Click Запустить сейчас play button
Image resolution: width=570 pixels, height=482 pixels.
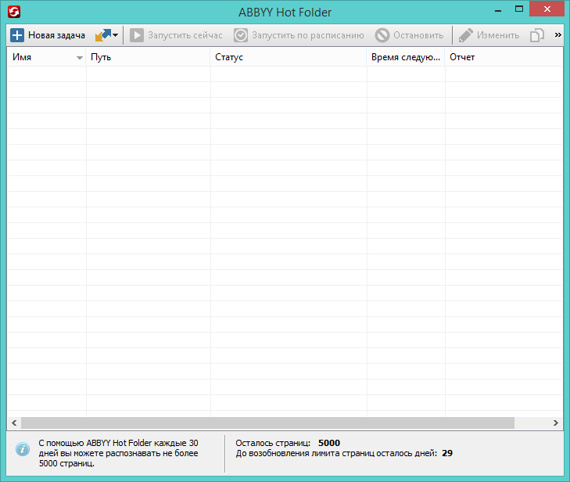[176, 35]
